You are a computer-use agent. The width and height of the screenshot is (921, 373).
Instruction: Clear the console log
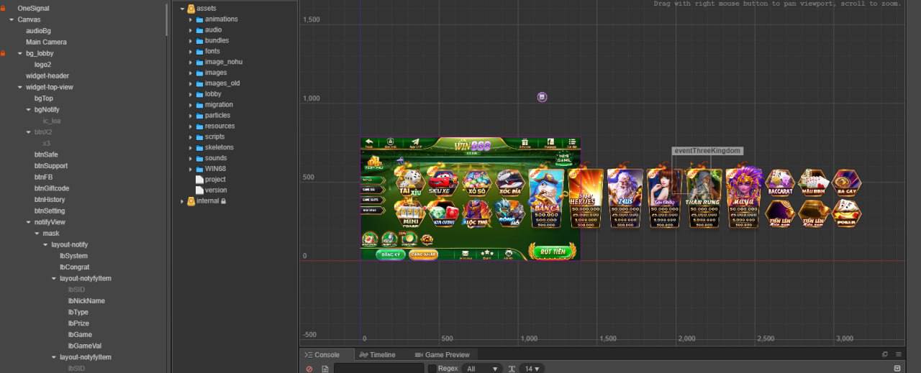pos(309,369)
